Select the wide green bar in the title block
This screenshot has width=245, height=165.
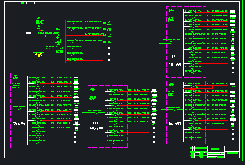point(232,153)
